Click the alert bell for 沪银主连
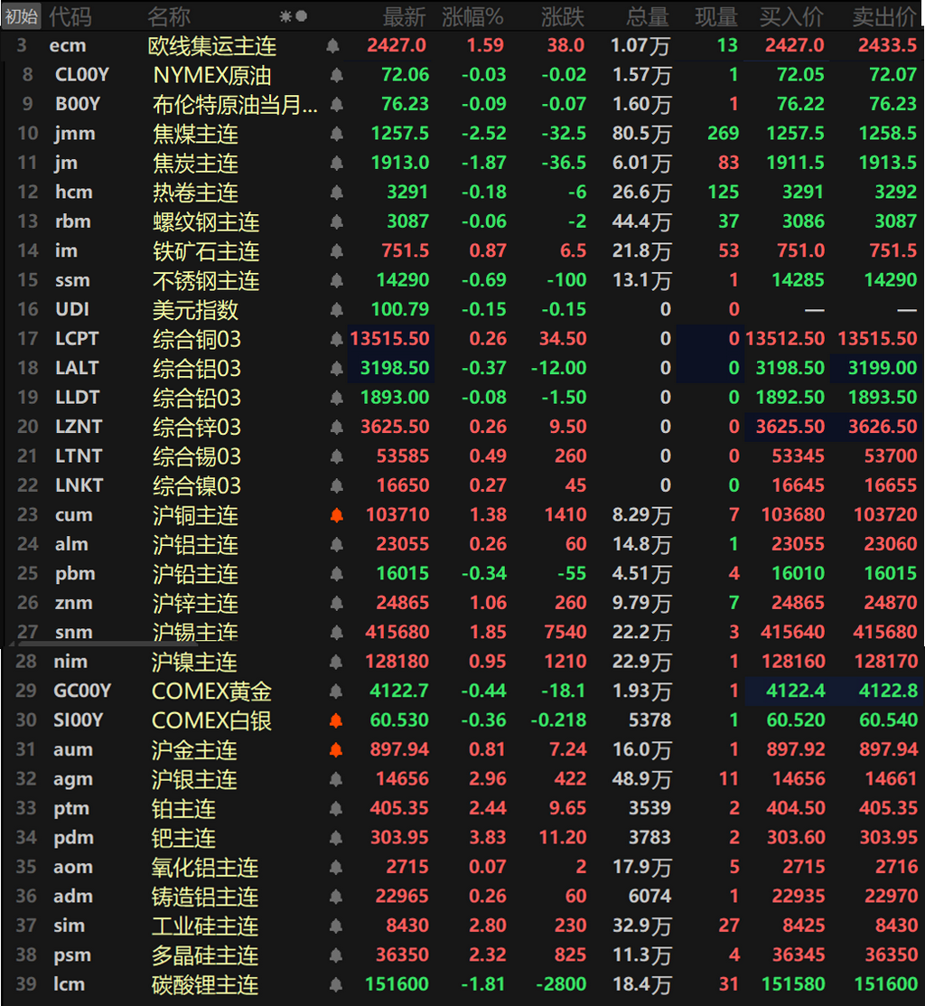This screenshot has width=925, height=1006. point(335,779)
